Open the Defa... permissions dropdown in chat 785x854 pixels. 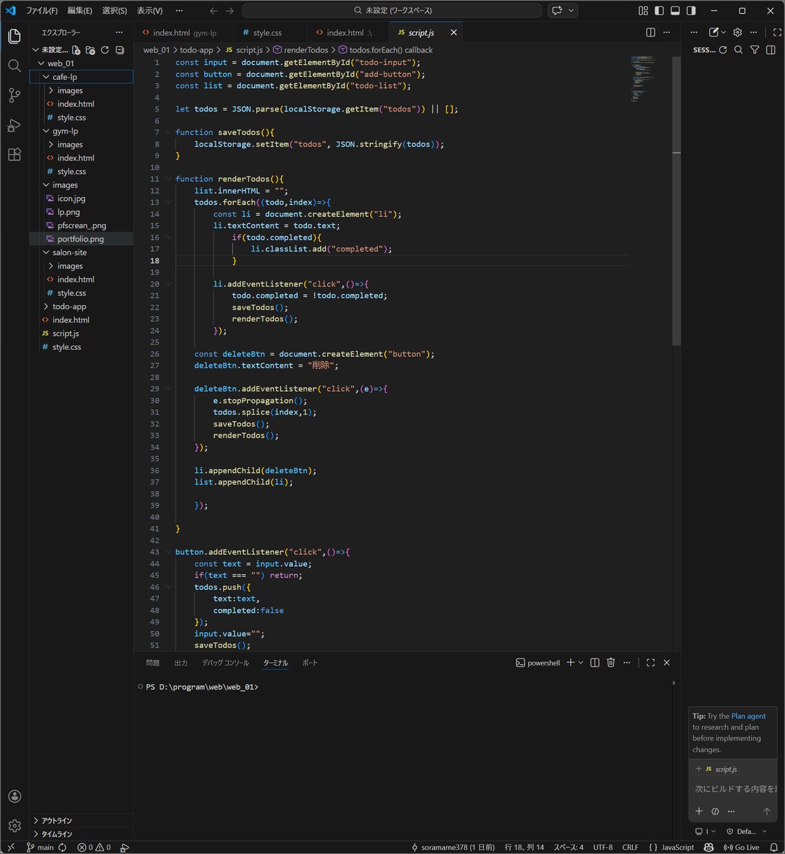[x=746, y=831]
